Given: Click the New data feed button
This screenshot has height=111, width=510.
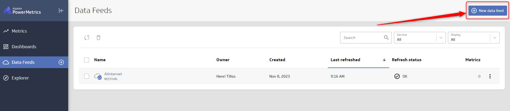Looking at the screenshot, I should (488, 11).
